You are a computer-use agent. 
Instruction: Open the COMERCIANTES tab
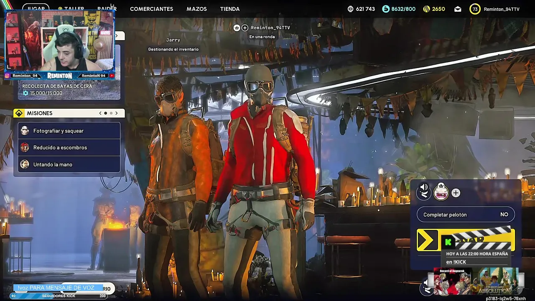pyautogui.click(x=151, y=9)
